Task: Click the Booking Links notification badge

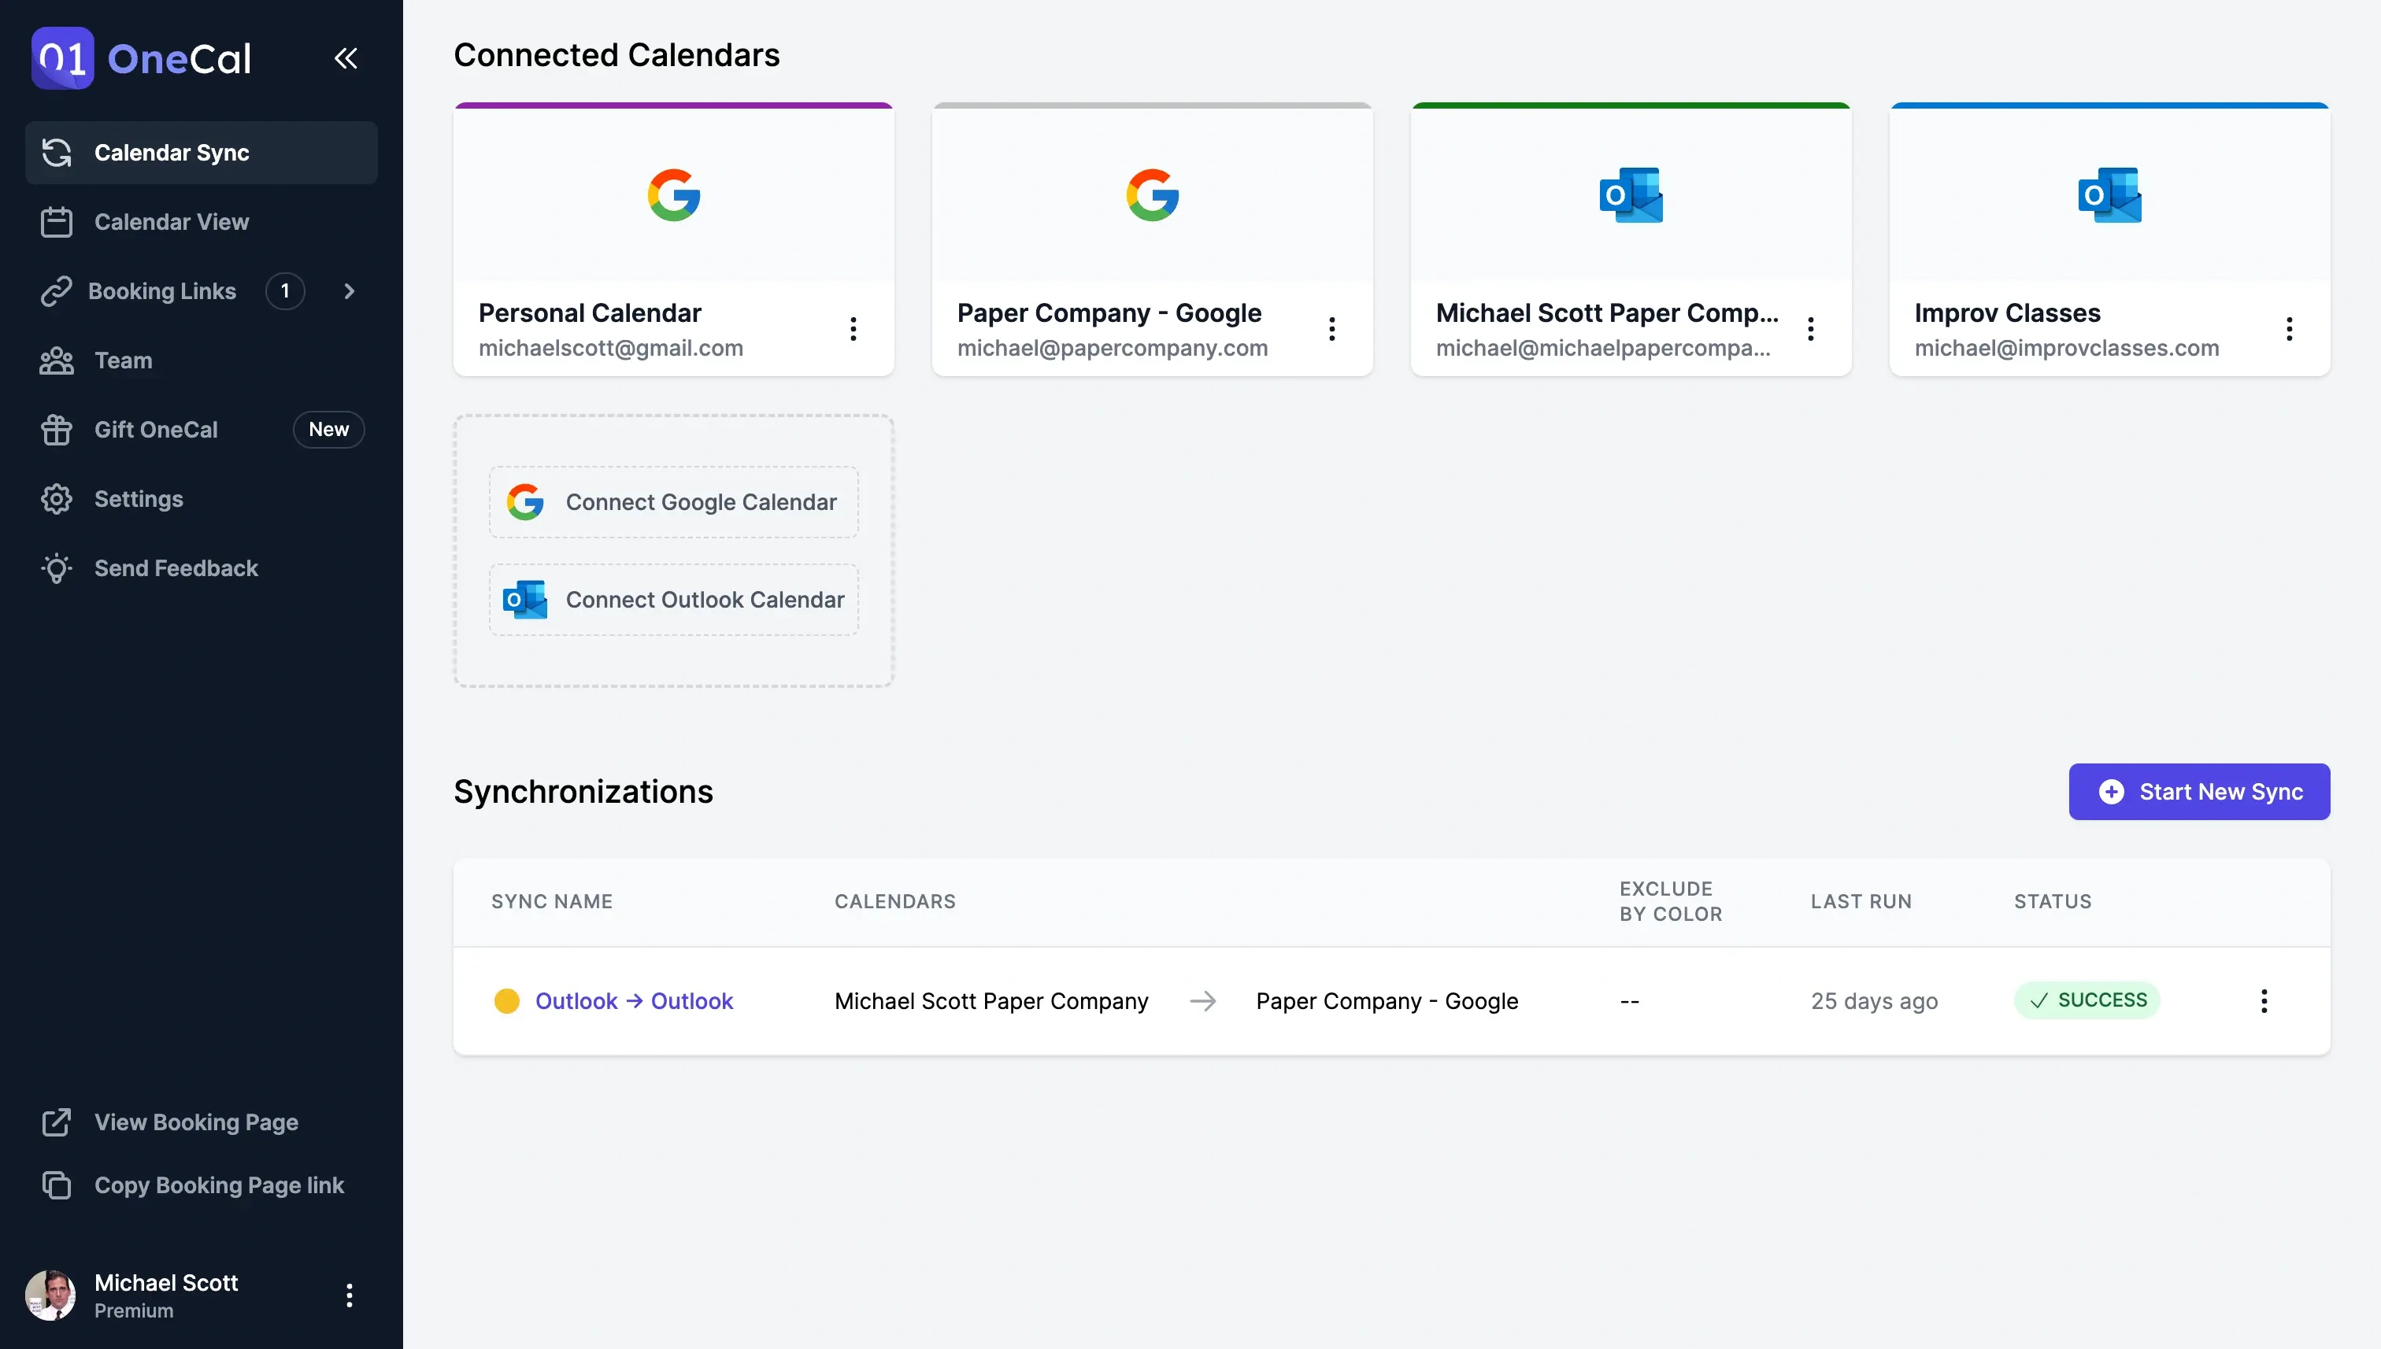Action: point(283,291)
